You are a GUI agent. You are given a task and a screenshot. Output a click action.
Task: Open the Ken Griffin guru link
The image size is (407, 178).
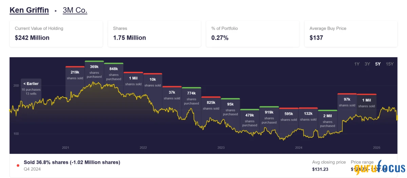click(29, 10)
